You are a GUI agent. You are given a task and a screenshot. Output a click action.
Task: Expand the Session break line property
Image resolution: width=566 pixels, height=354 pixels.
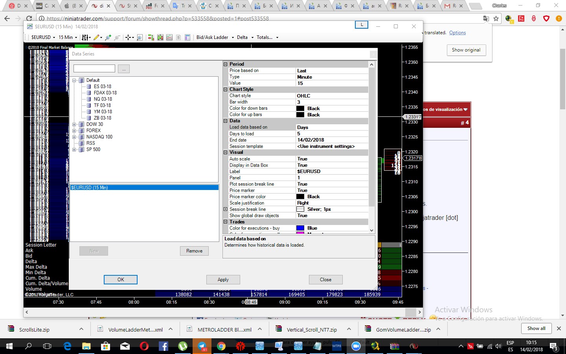(x=226, y=209)
